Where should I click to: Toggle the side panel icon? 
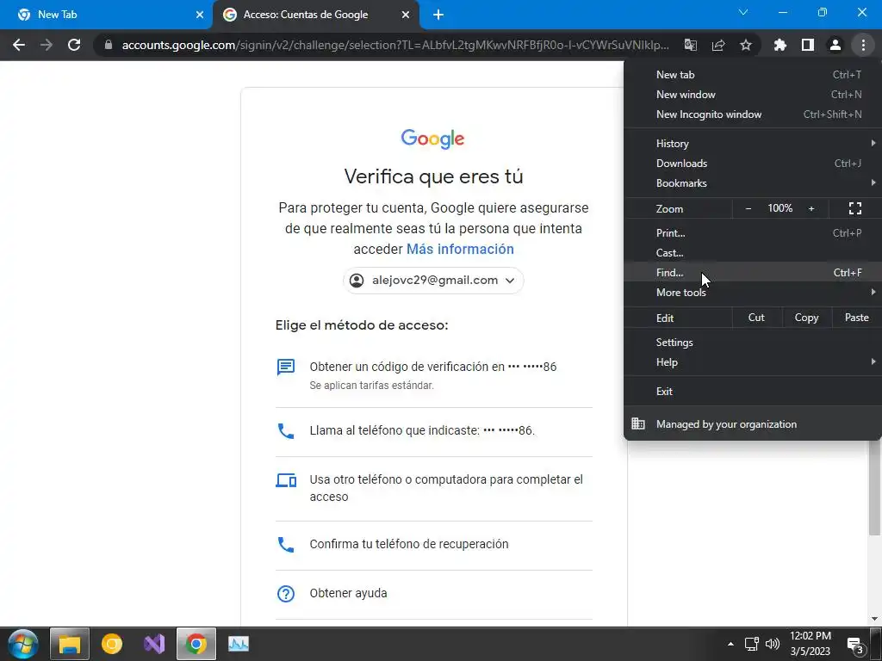(x=808, y=45)
